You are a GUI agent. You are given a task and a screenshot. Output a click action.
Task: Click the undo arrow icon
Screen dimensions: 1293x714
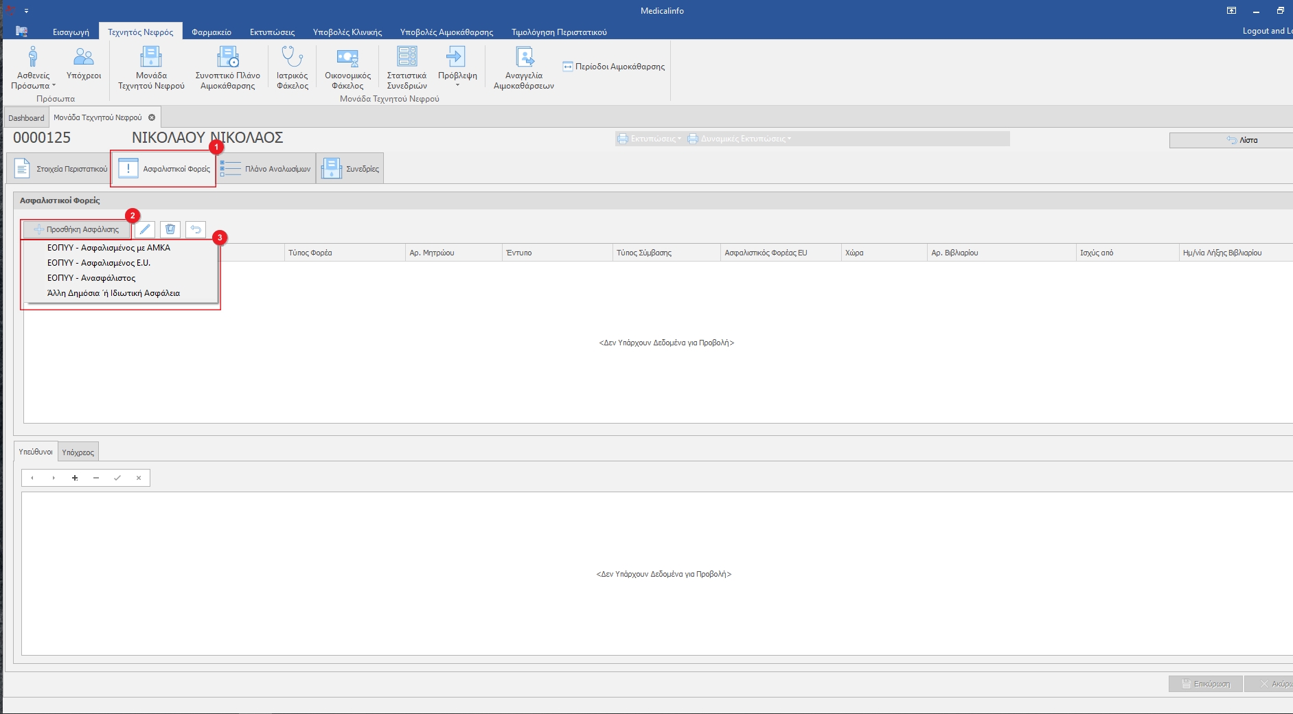(196, 229)
